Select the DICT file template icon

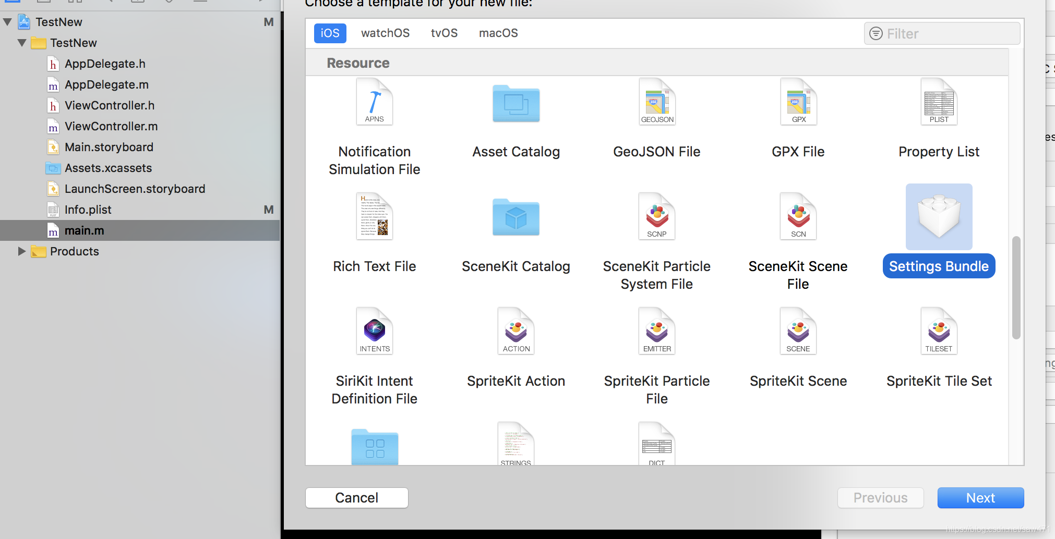point(657,443)
